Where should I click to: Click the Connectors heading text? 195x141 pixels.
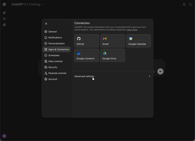click(82, 23)
